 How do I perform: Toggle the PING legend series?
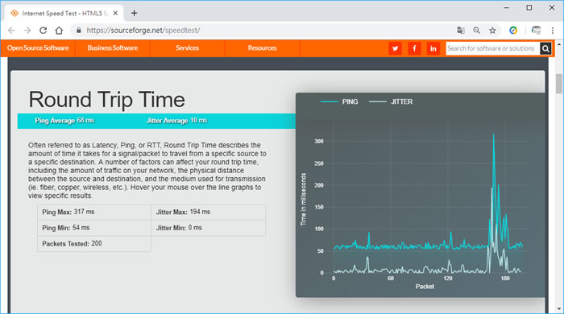coord(339,102)
